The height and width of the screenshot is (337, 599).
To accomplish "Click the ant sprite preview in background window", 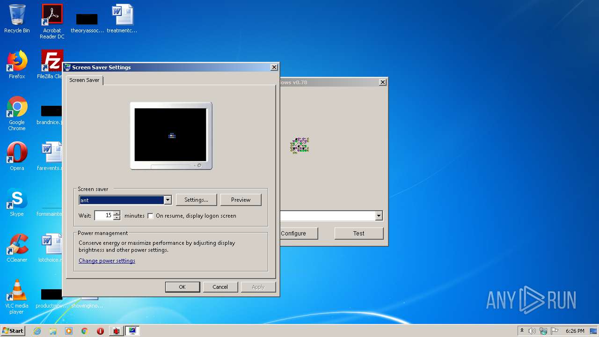I will pyautogui.click(x=299, y=145).
